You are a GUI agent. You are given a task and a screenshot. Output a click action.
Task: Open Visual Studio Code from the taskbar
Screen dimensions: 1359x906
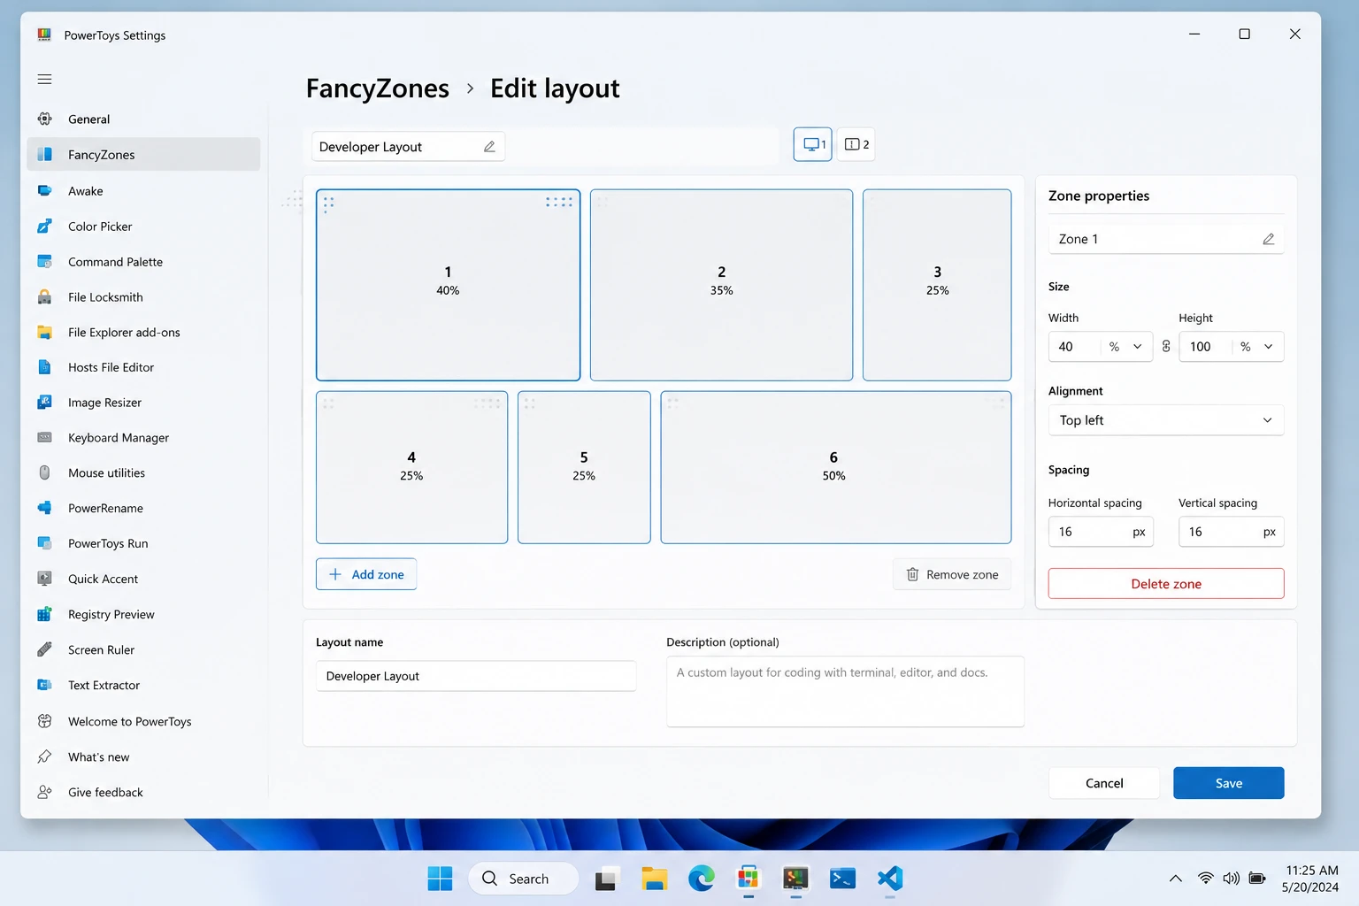tap(890, 879)
